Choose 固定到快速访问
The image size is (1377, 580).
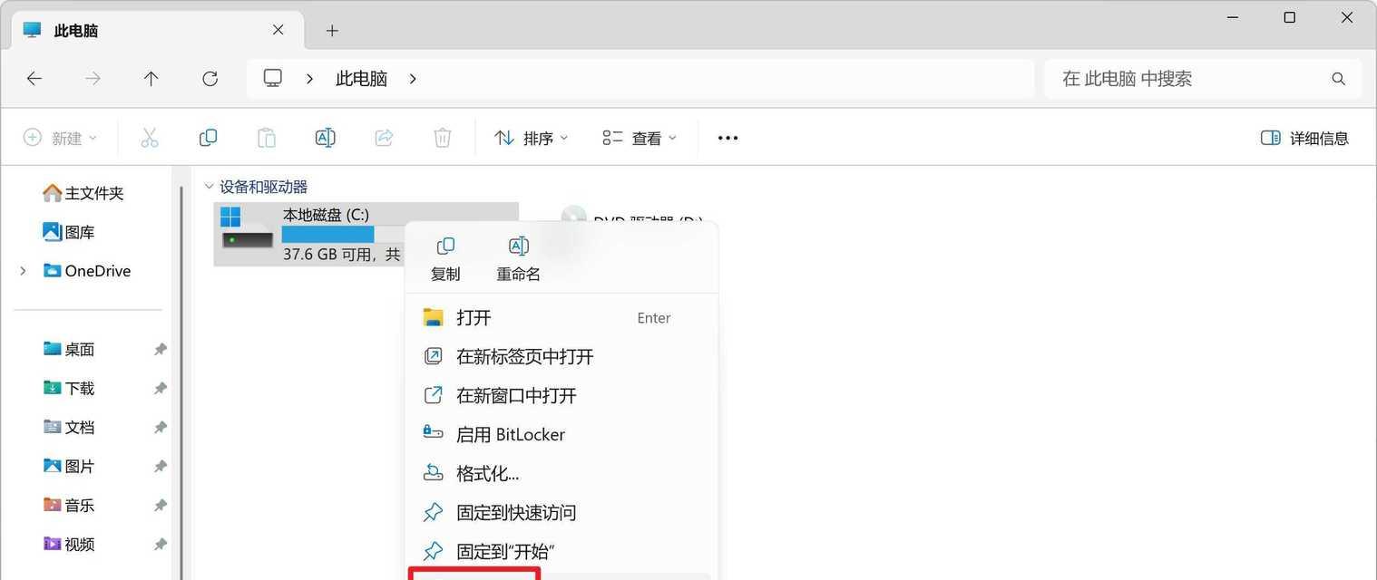[x=561, y=512]
